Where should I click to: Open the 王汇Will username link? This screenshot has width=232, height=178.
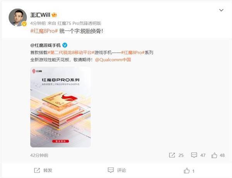click(40, 15)
